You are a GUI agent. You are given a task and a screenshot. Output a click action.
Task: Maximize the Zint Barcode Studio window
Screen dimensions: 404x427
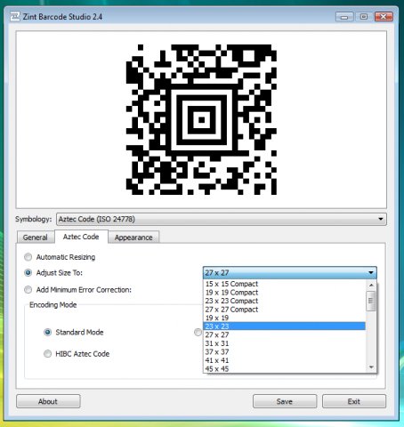click(364, 17)
